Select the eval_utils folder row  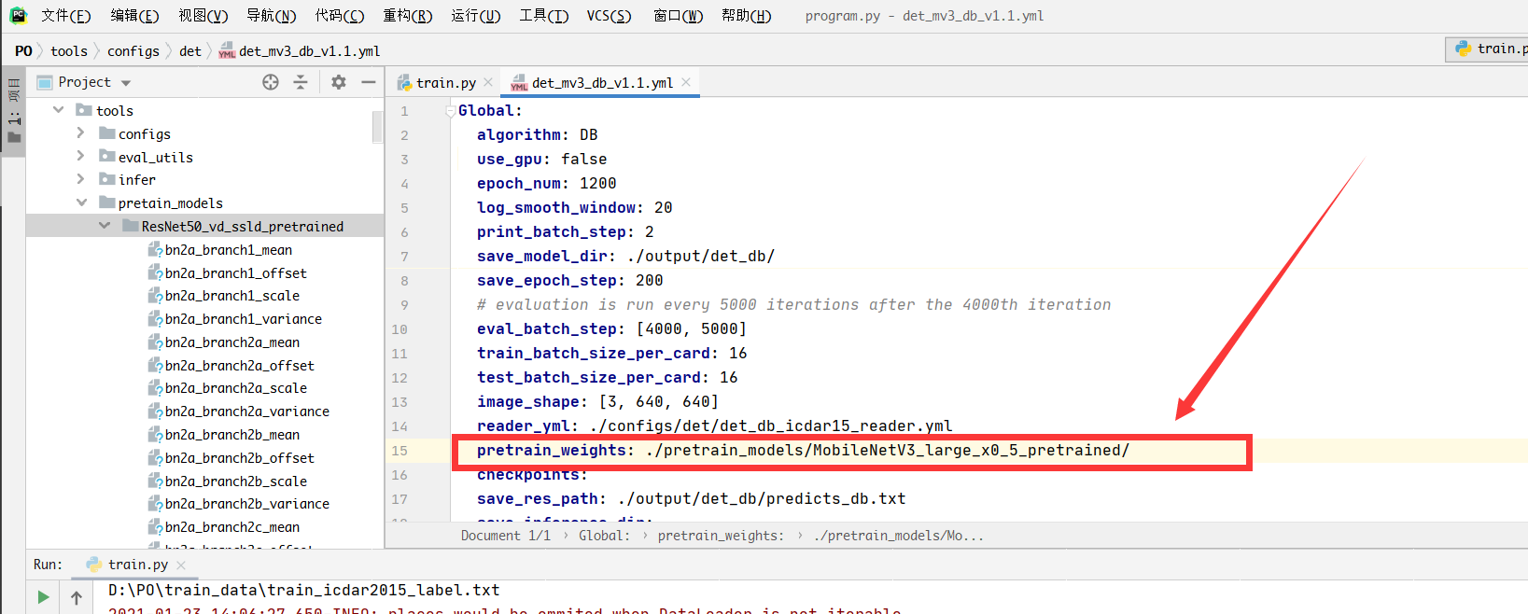click(204, 157)
